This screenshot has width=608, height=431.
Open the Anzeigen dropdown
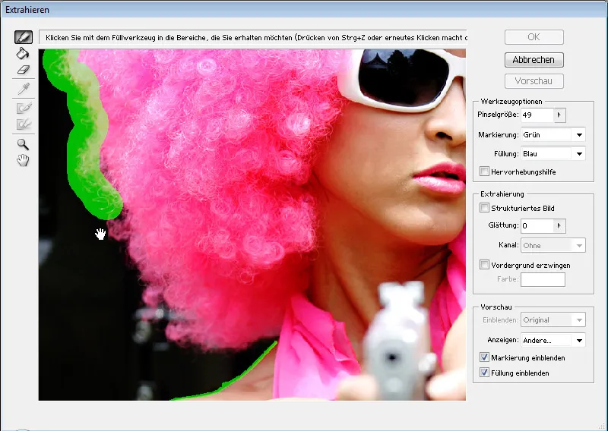tap(553, 341)
